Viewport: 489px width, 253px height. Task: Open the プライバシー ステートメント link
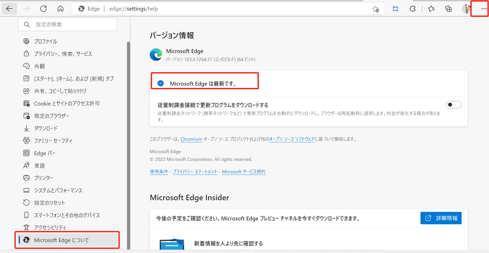[x=195, y=172]
